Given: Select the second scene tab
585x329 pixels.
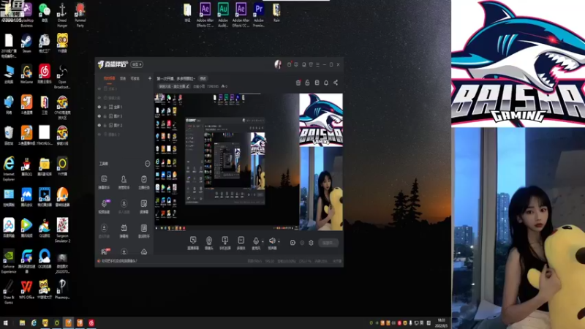Looking at the screenshot, I should tap(123, 78).
